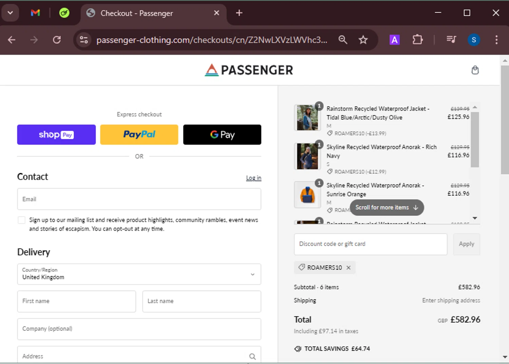Go forward in browser history
This screenshot has height=364, width=509.
pos(34,40)
